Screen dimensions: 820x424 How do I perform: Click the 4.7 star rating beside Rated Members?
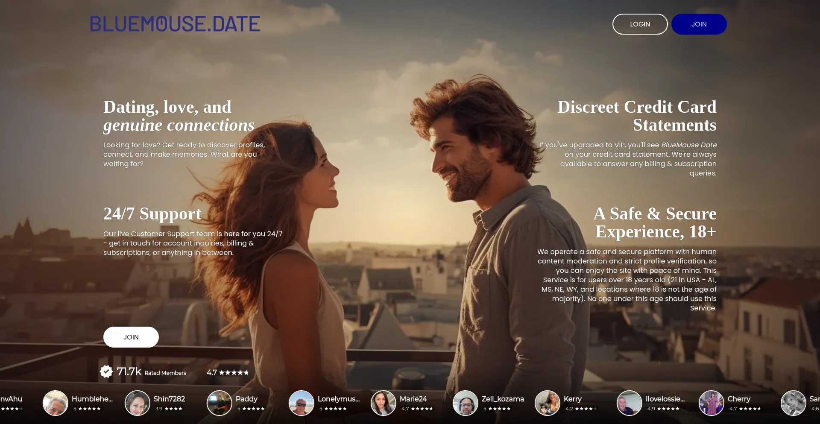point(227,372)
